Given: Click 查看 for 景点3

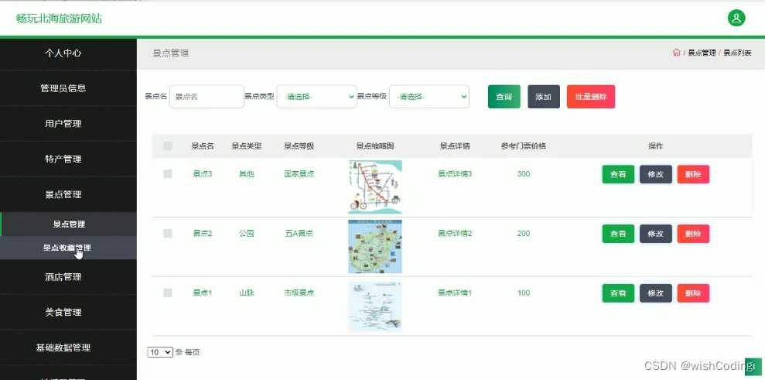Looking at the screenshot, I should [x=618, y=174].
